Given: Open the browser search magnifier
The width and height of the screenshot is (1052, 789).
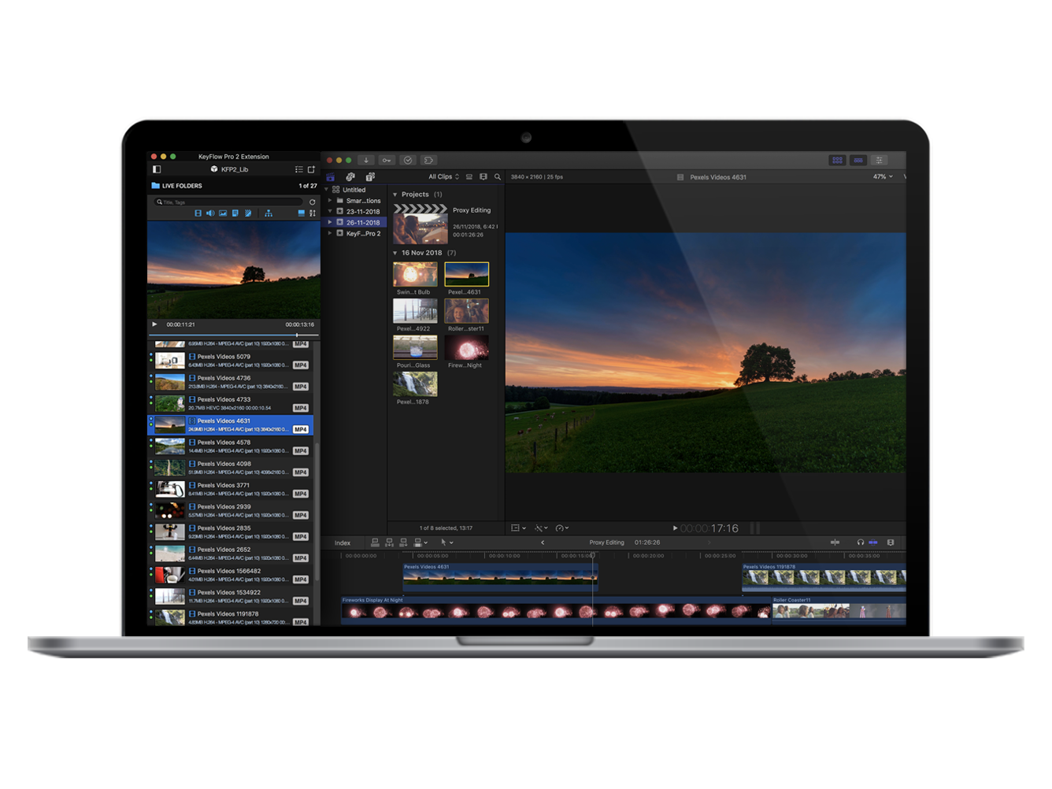Looking at the screenshot, I should (x=498, y=177).
